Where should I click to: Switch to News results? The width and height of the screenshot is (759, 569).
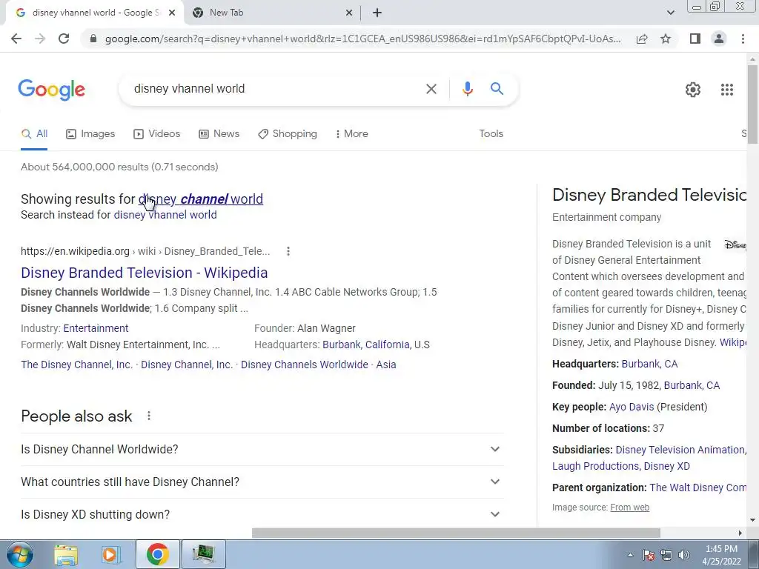[219, 134]
